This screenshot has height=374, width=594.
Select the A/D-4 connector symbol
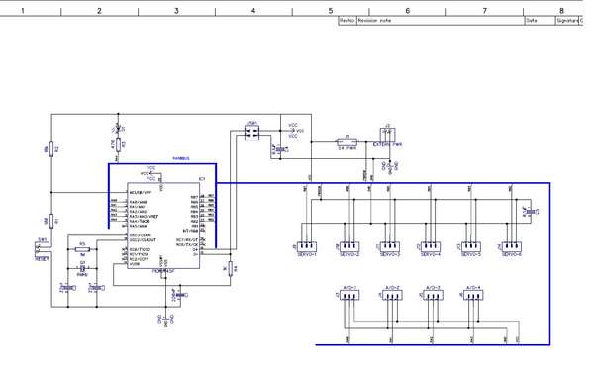pos(473,295)
